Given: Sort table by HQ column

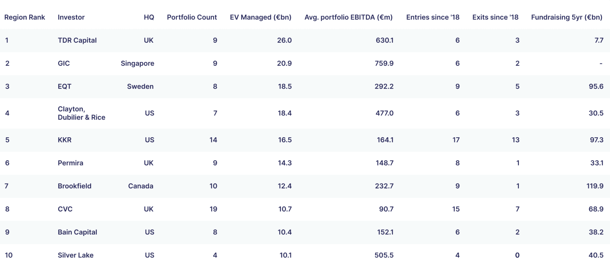Looking at the screenshot, I should (x=149, y=17).
